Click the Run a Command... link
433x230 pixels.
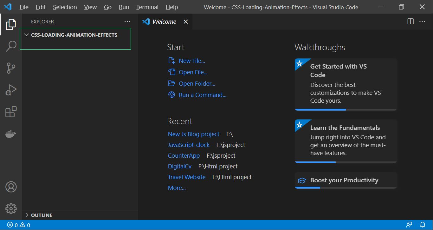[203, 95]
